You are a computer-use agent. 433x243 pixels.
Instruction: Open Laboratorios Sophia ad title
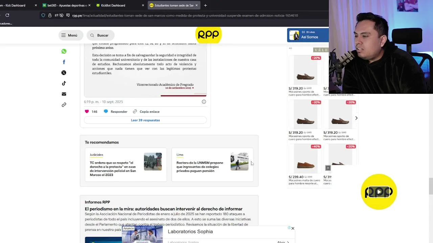190,232
